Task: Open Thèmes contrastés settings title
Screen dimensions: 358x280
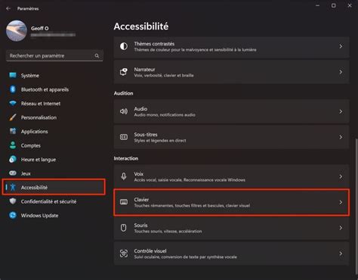Action: [x=154, y=44]
